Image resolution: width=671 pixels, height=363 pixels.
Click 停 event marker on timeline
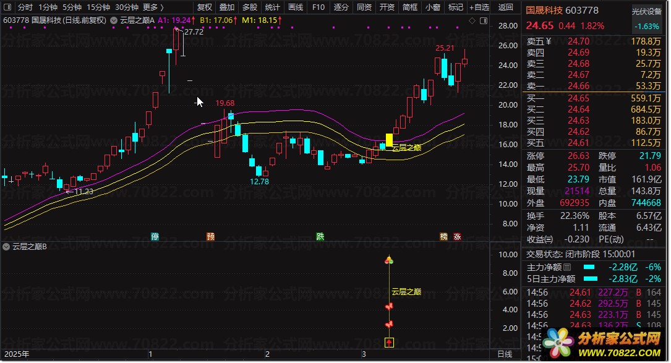click(x=155, y=237)
